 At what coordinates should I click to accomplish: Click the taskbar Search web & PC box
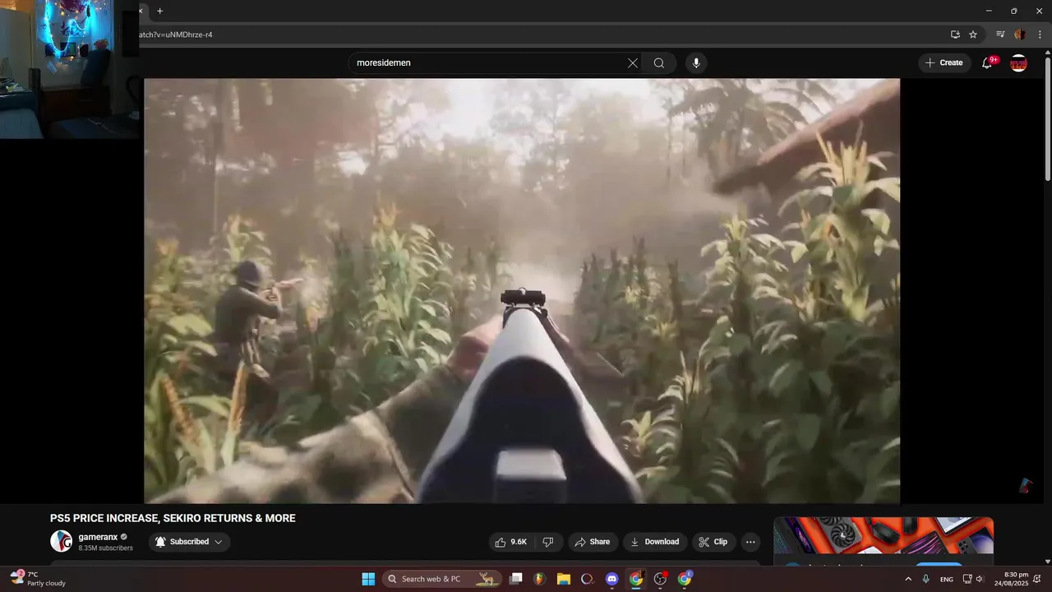pyautogui.click(x=442, y=579)
